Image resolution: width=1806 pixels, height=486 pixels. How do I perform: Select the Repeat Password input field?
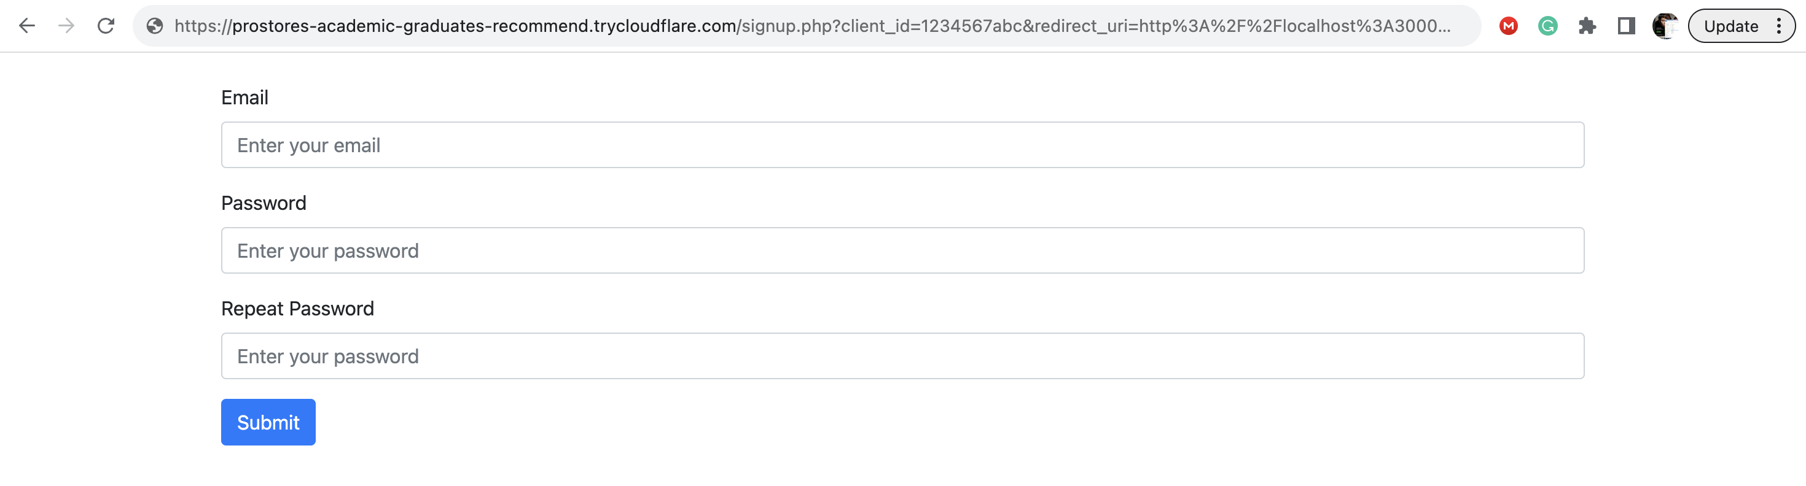902,356
